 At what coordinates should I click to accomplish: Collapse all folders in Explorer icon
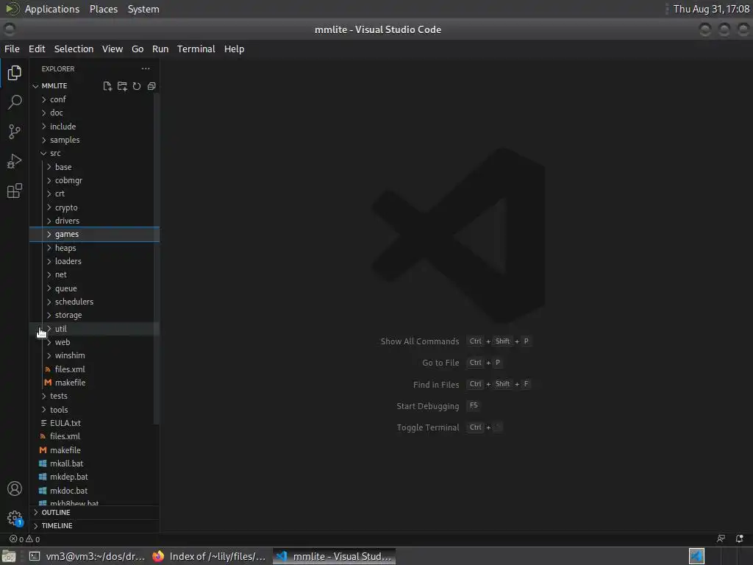151,86
